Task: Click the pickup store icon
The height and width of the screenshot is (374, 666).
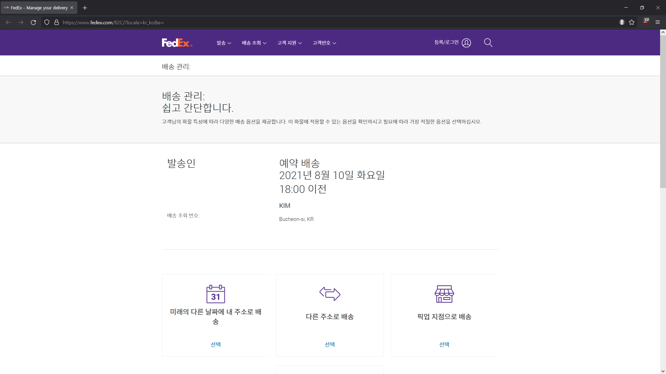Action: [444, 294]
